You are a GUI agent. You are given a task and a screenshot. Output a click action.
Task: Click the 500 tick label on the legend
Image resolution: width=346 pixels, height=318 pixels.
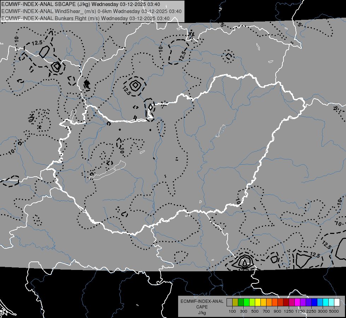(255, 311)
